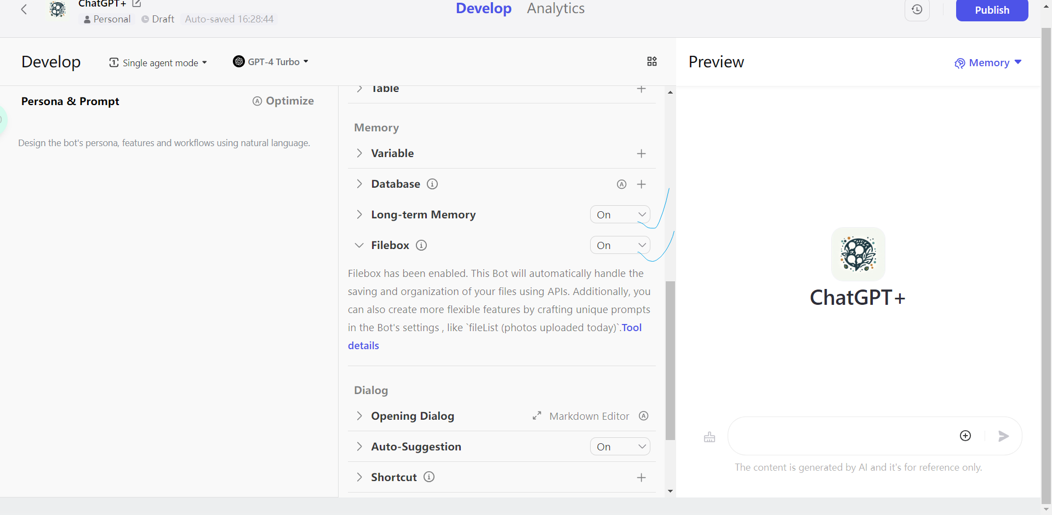
Task: Switch to the Analytics tab
Action: pos(556,9)
